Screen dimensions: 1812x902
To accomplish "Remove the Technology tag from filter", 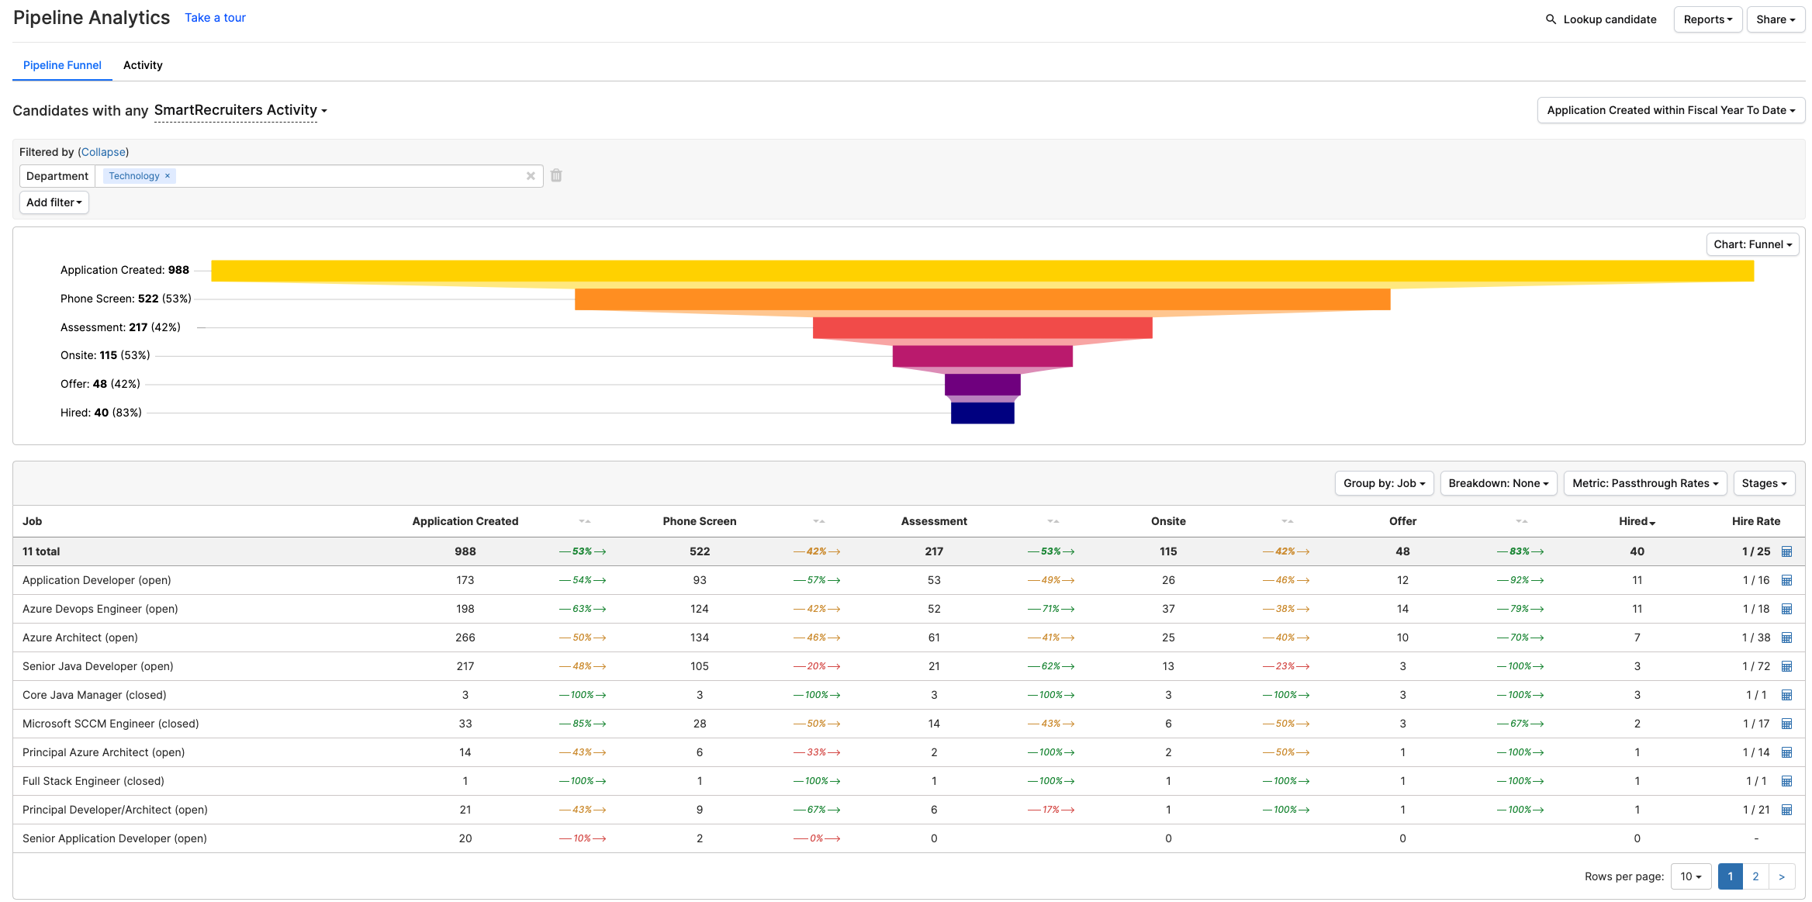I will 168,176.
